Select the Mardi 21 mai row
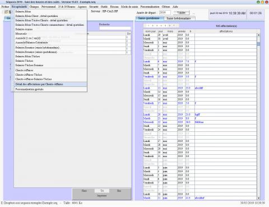This screenshot has width=269, height=207. 200,118
